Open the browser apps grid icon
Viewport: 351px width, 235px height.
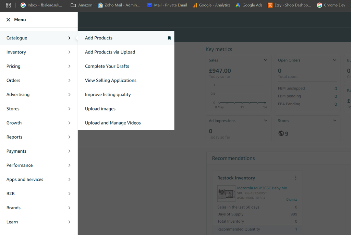[8, 5]
